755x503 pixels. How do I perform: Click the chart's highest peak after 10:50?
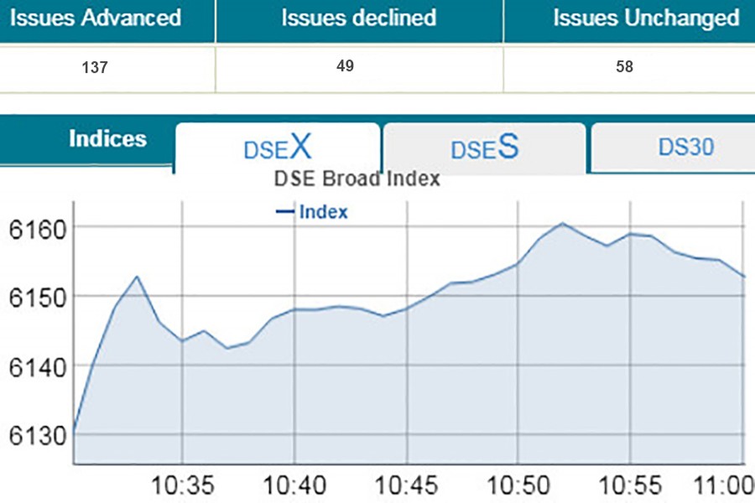tap(562, 223)
